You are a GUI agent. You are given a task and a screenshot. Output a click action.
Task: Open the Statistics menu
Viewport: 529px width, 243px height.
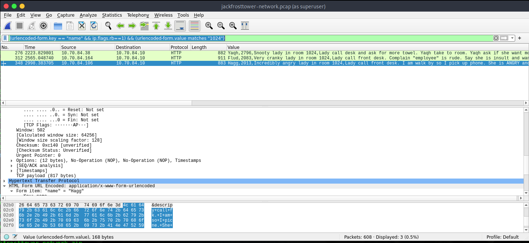112,15
